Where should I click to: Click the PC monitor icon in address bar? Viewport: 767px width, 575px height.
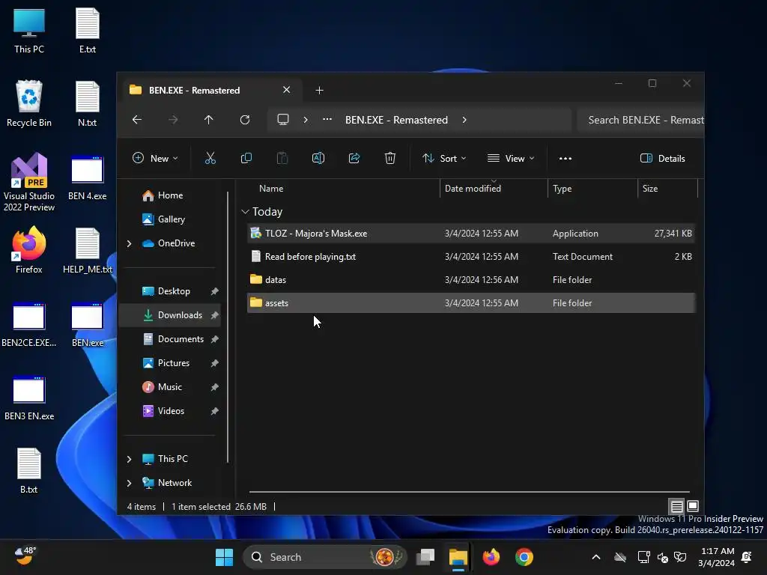tap(282, 120)
